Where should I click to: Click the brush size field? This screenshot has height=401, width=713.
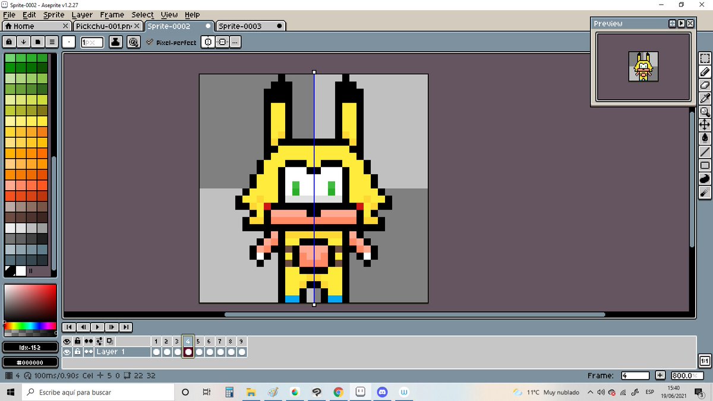click(92, 42)
